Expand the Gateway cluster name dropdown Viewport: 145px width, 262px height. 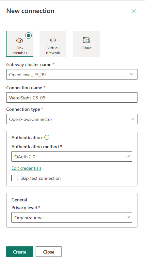pos(72,74)
